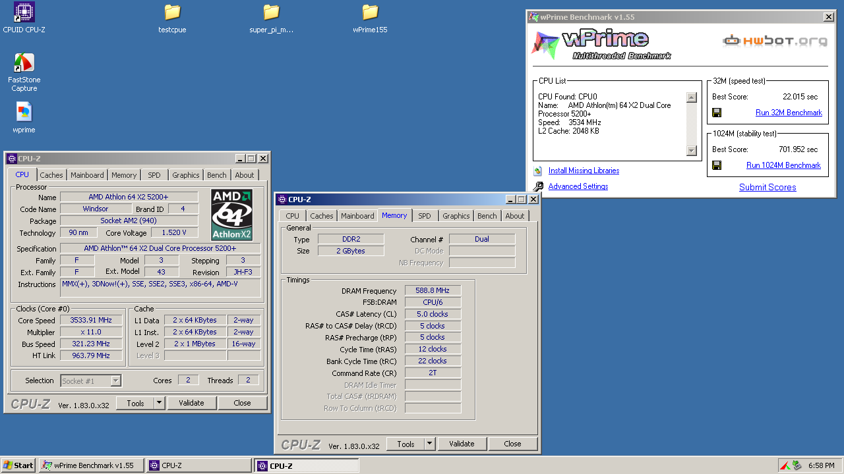The width and height of the screenshot is (844, 474).
Task: Click the wPrime Benchmark title bar icon
Action: (533, 17)
